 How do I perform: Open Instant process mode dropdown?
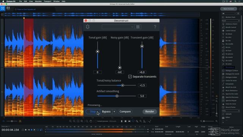tap(114, 121)
